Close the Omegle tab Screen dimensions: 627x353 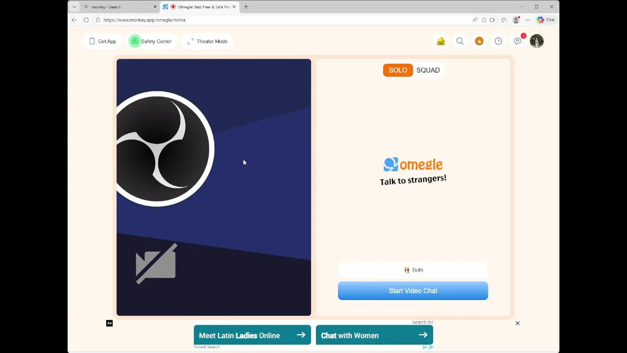tap(234, 7)
